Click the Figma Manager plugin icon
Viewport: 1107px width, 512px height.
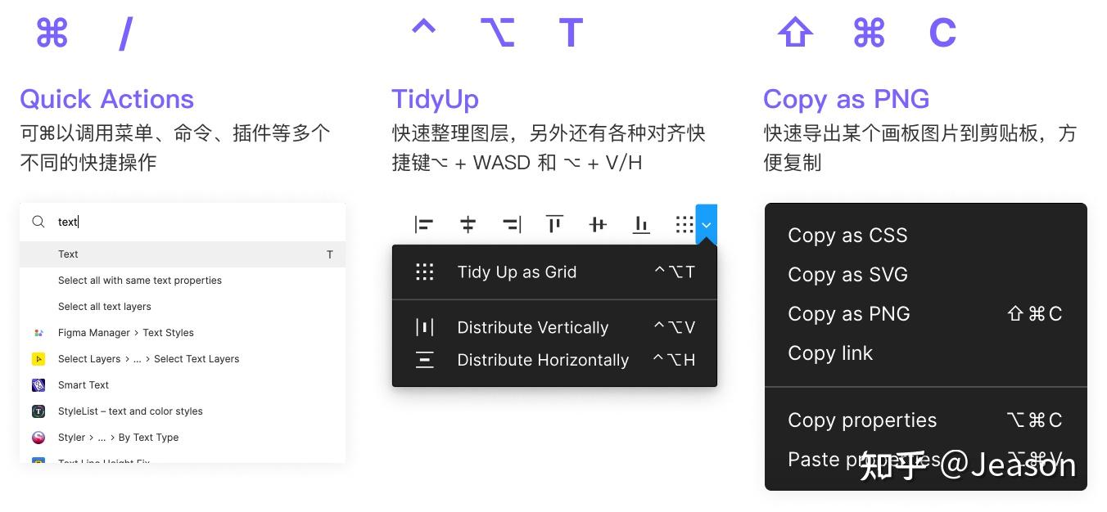[x=38, y=333]
